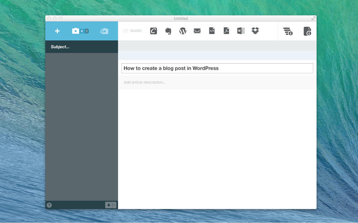Add a new step with the plus icon
Viewport: 358px width, 223px height.
(x=57, y=31)
